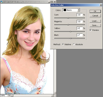The width and height of the screenshot is (103, 97).
Task: Click the black swatch in the Colors dropdown
Action: (x=65, y=10)
